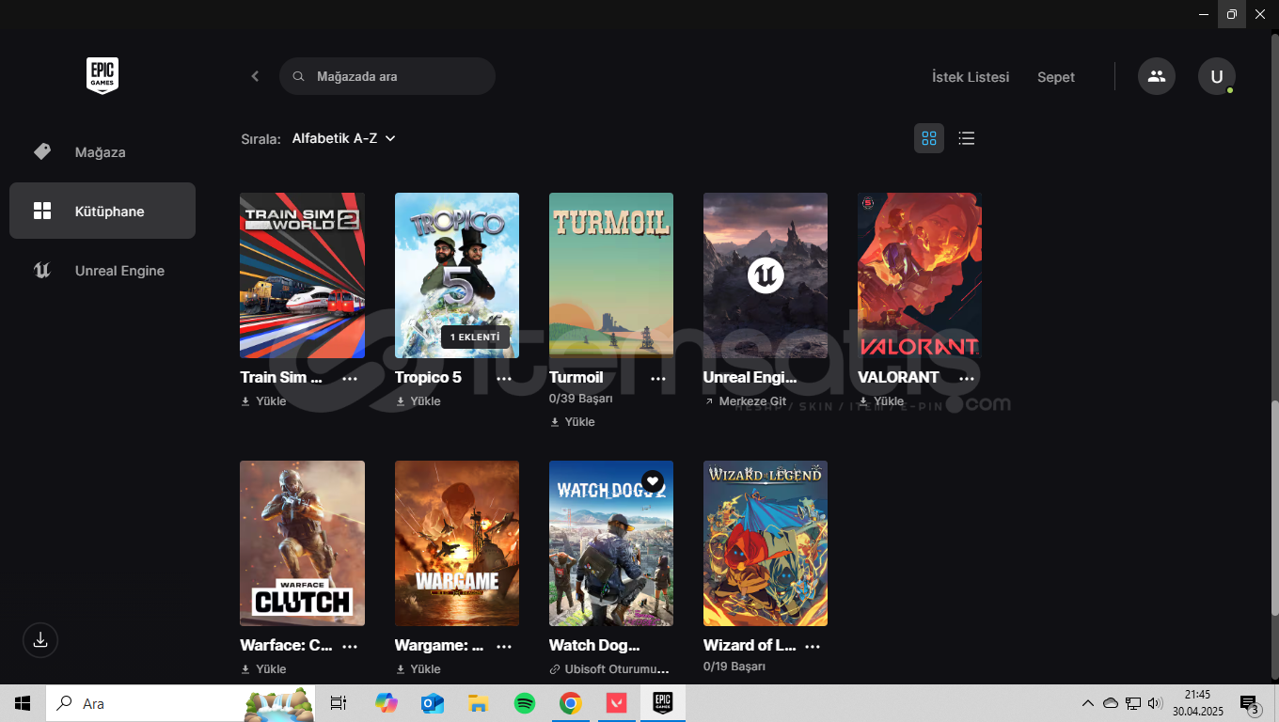Expand the Sırala Alfabetik A-Z dropdown
1279x722 pixels.
(x=343, y=138)
